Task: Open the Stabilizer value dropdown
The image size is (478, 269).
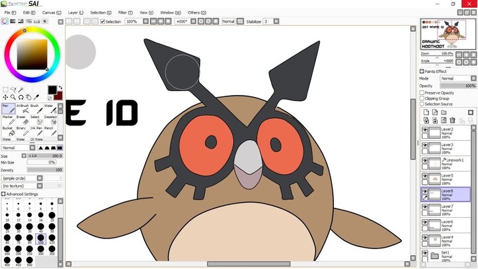Action: coord(276,21)
